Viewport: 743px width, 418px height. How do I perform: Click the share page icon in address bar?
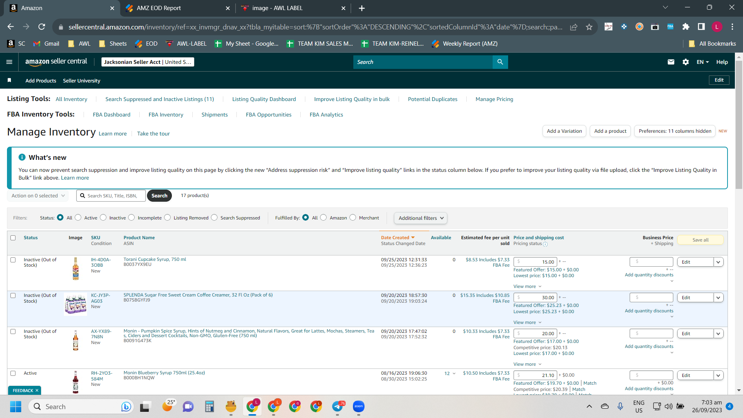tap(574, 27)
